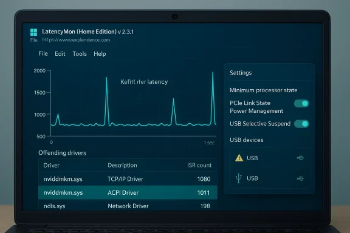Screen dimensions: 350x233
Task: Open the Help menu
Action: pos(100,54)
